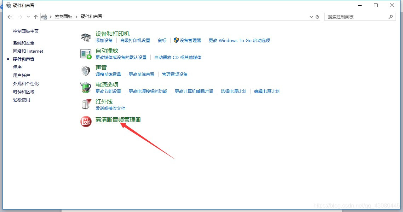Select 网络和 Internet in sidebar

pyautogui.click(x=28, y=51)
